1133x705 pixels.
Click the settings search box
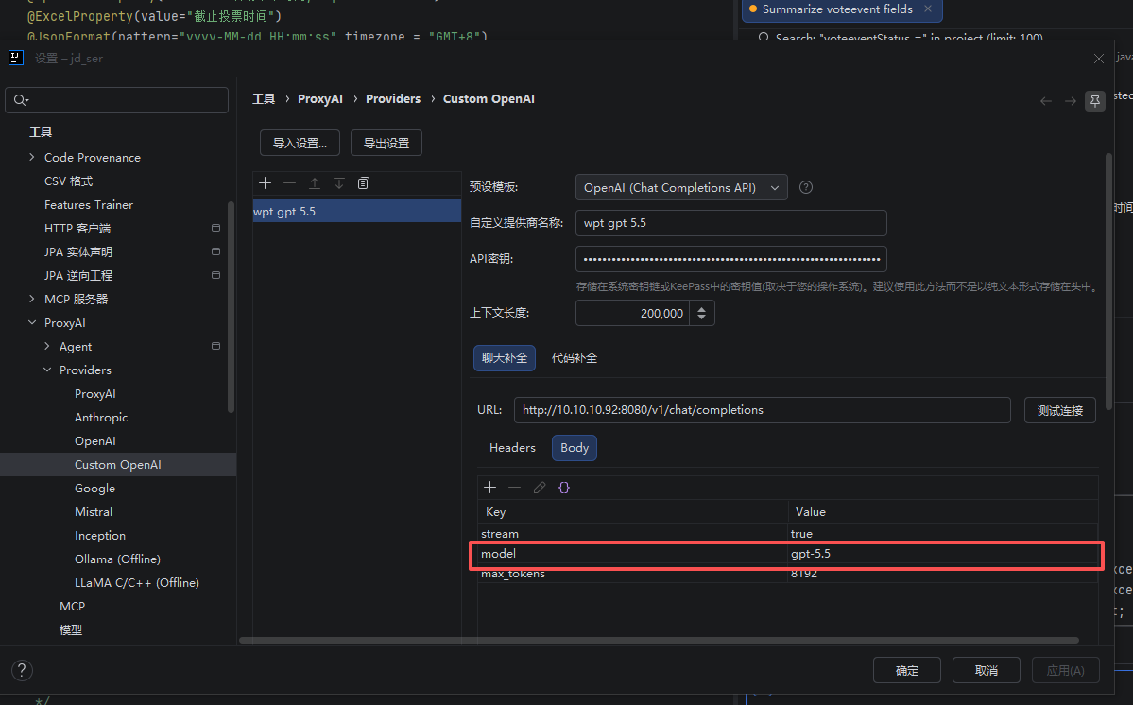117,100
